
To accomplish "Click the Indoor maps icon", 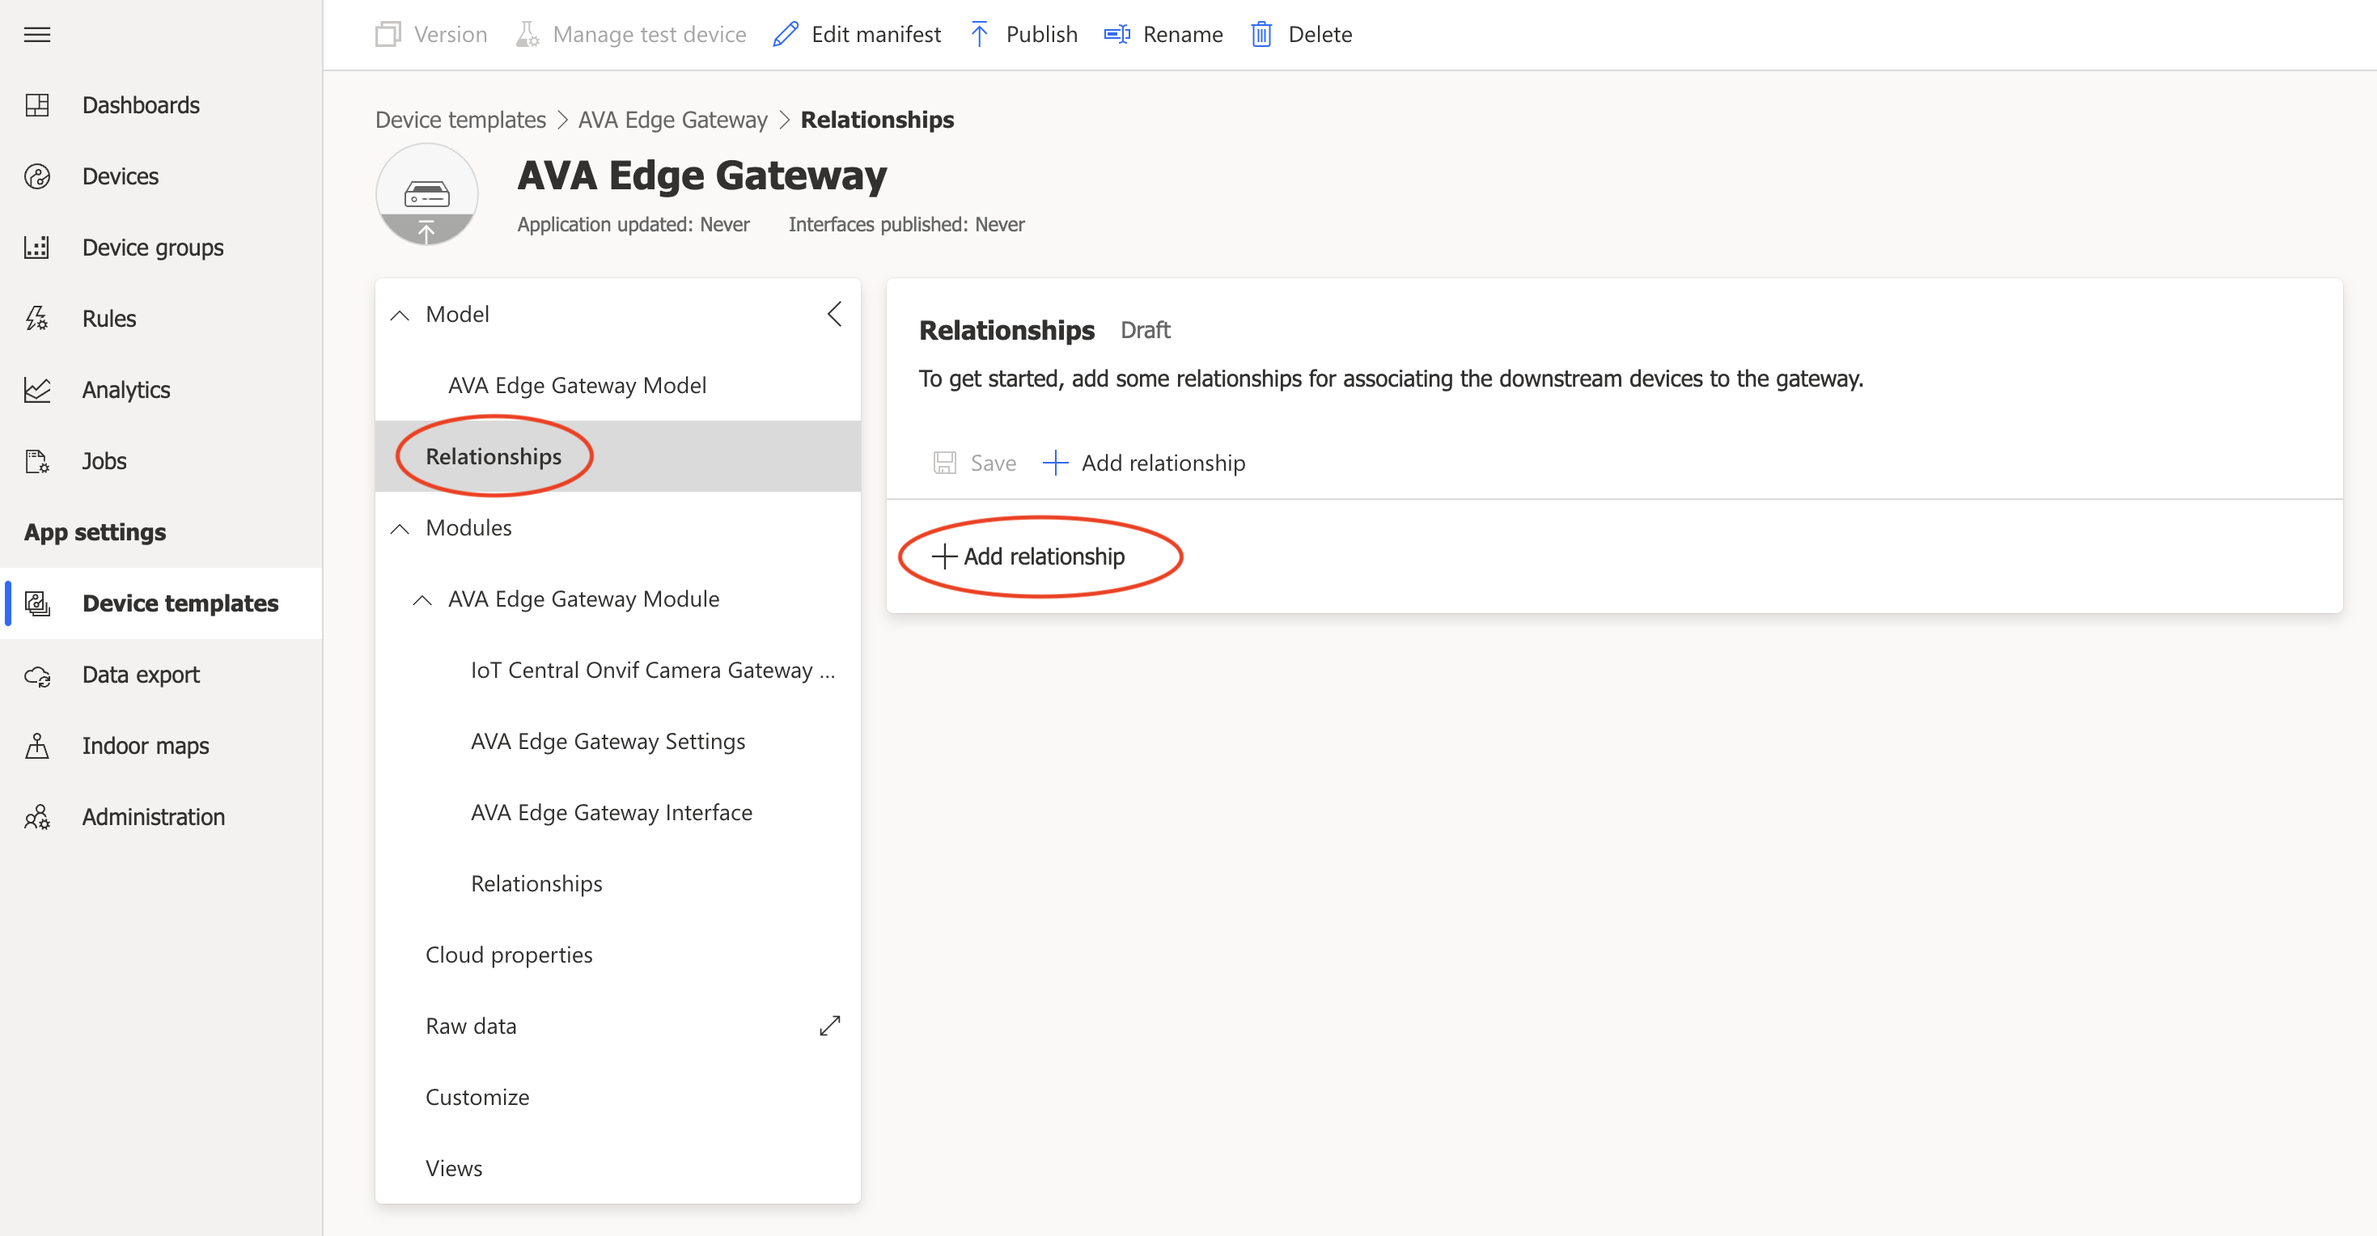I will (x=37, y=745).
